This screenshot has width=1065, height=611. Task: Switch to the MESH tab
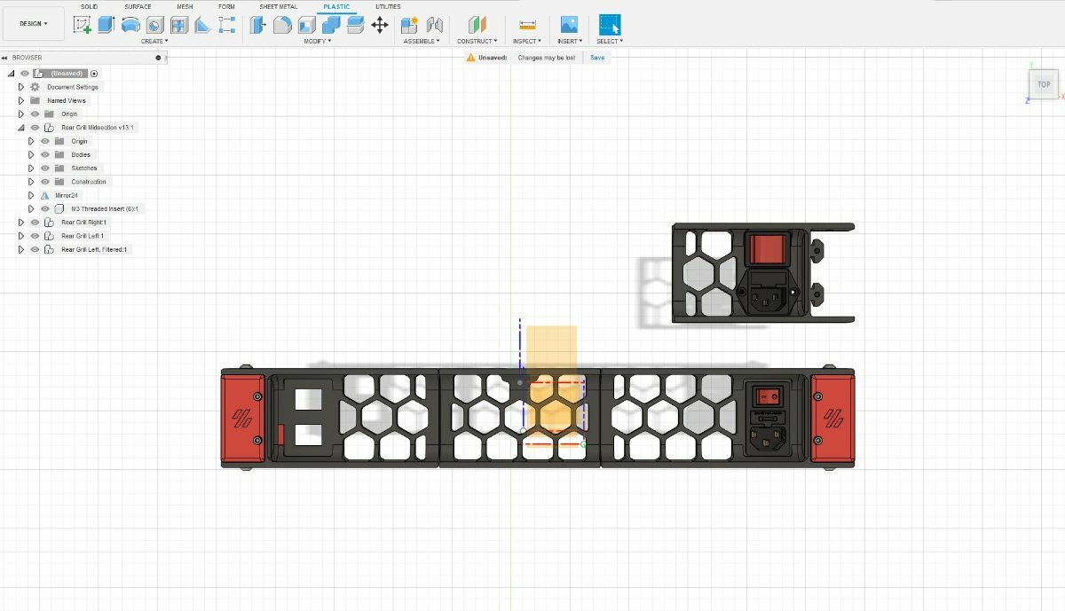click(x=185, y=6)
